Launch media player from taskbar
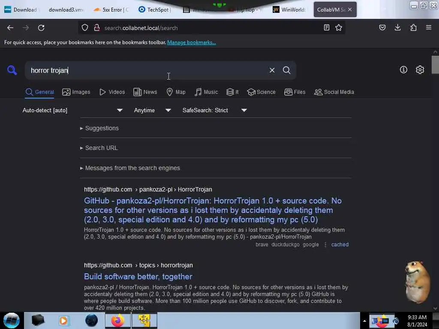This screenshot has height=329, width=439. 63,320
